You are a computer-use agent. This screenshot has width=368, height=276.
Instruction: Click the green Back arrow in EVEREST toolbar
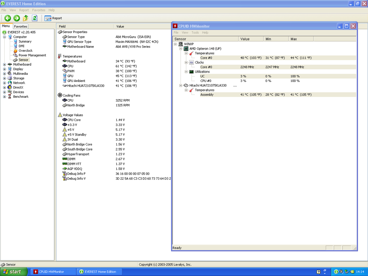coord(8,18)
